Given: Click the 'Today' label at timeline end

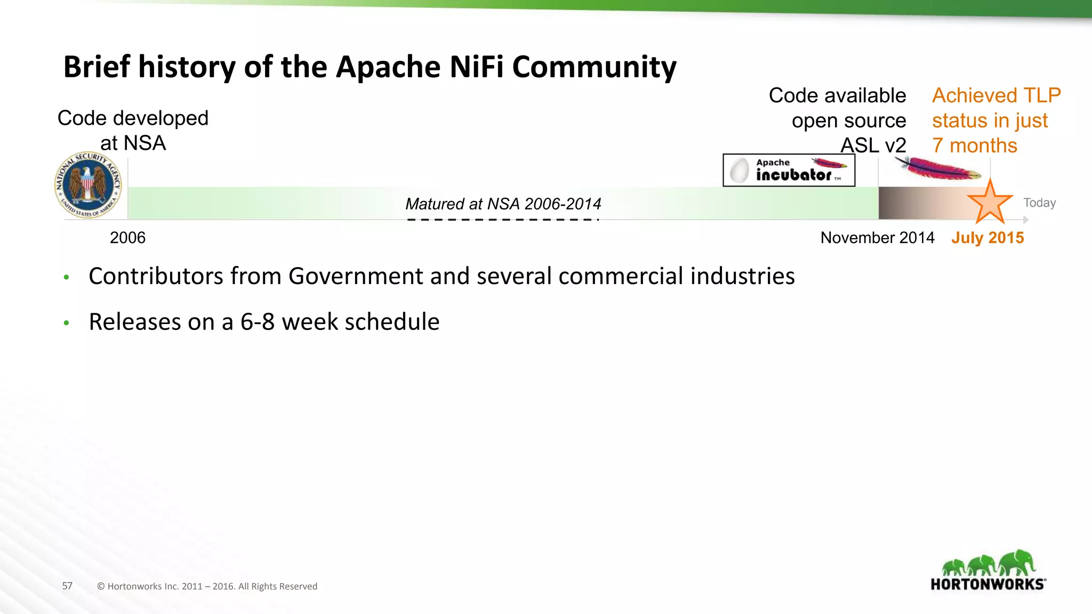Looking at the screenshot, I should pos(1039,203).
